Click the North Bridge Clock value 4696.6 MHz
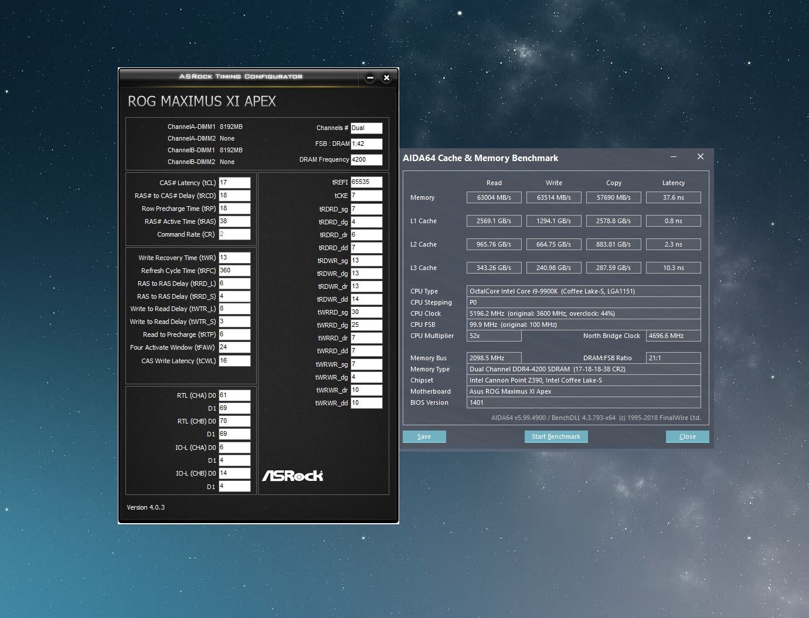This screenshot has width=809, height=618. 674,336
